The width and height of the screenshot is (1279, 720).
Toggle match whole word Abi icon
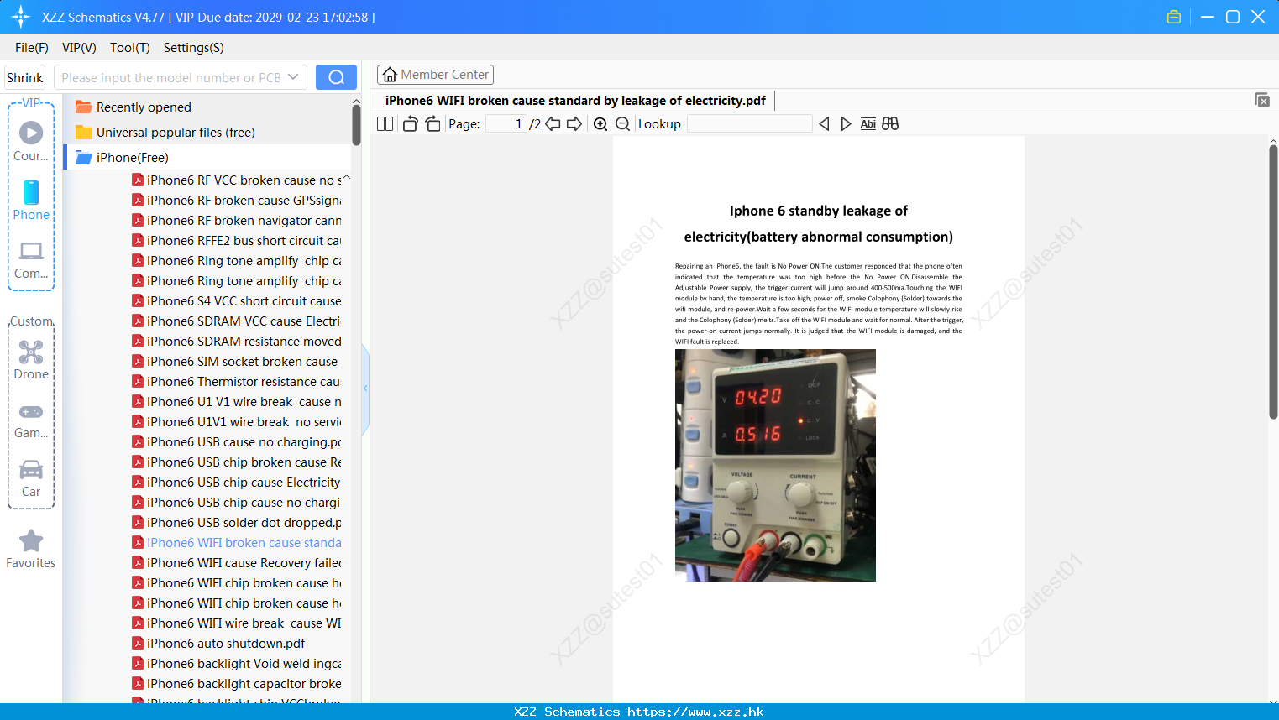point(868,124)
